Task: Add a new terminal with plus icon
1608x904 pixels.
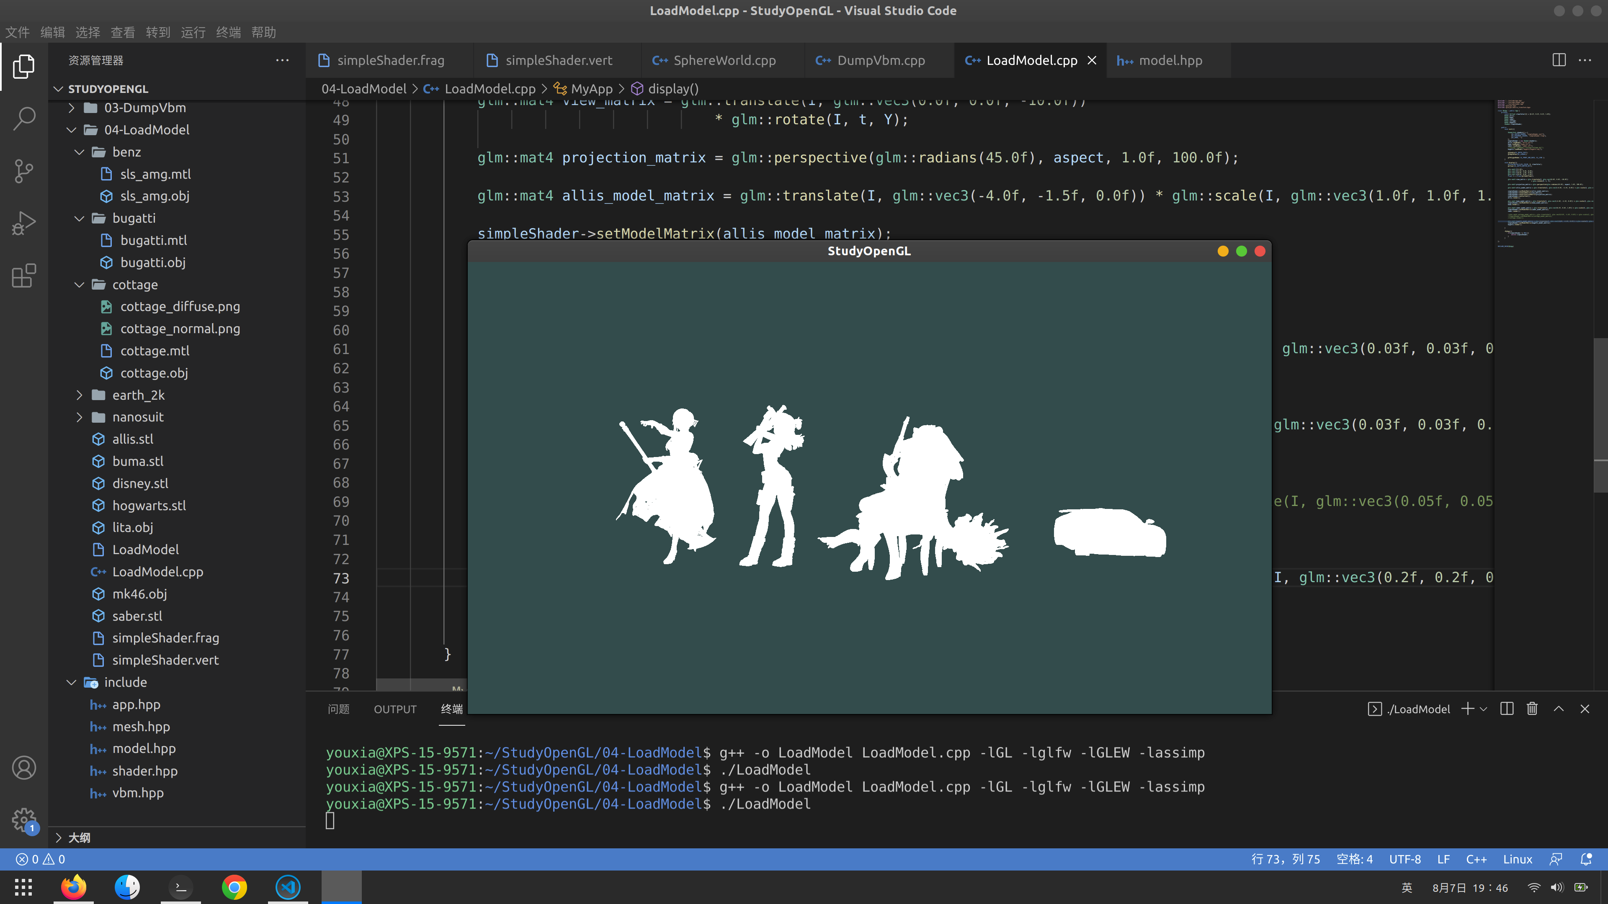Action: pyautogui.click(x=1468, y=709)
